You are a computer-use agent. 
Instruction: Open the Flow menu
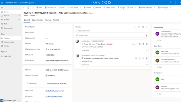click(130, 8)
